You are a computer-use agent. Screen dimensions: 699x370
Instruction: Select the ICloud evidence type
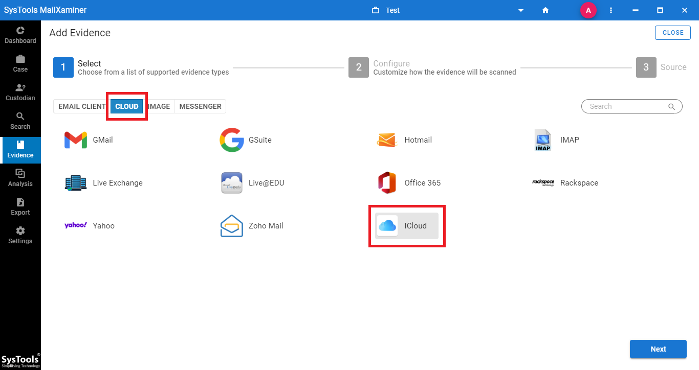(x=407, y=226)
